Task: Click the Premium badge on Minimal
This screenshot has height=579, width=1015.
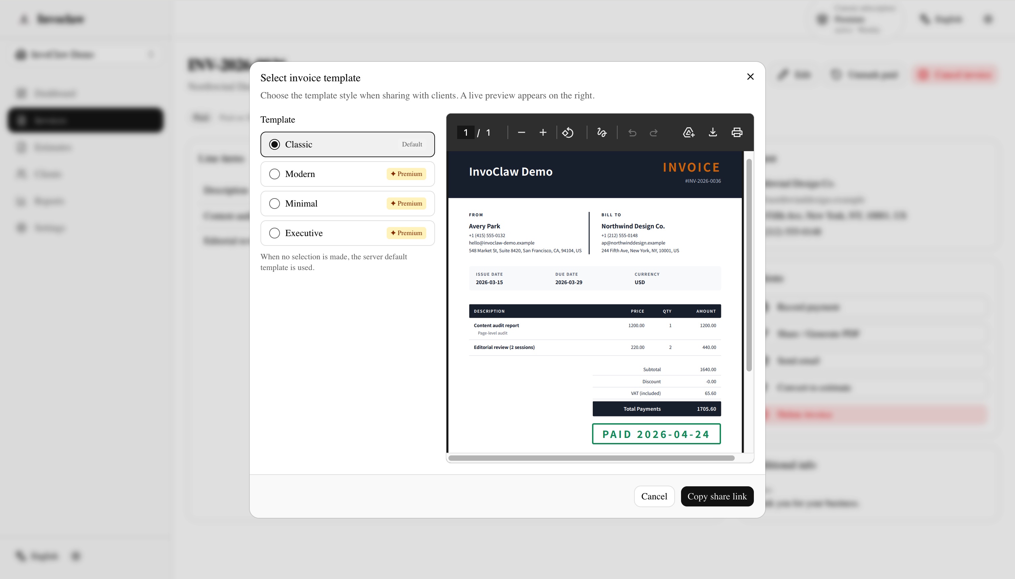Action: pyautogui.click(x=406, y=204)
